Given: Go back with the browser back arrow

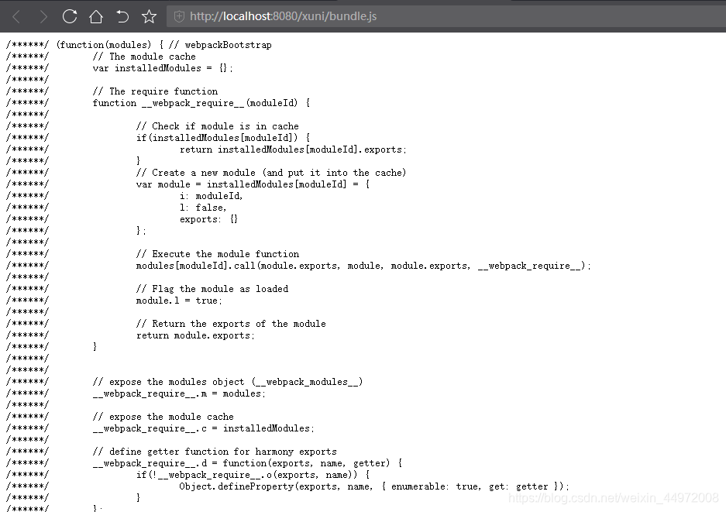Looking at the screenshot, I should coord(16,17).
